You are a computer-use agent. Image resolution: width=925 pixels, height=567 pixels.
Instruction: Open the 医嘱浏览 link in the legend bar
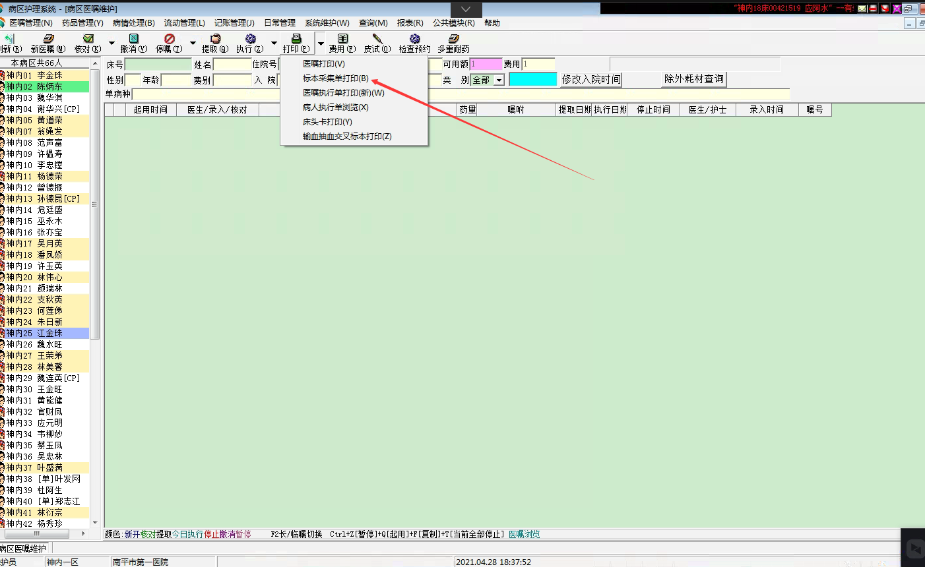tap(524, 534)
